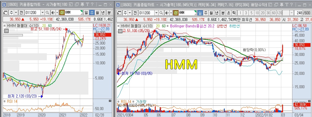Viewport: 312px width, 117px height.
Task: Open chart grid icon in left chart
Action: click(6, 31)
